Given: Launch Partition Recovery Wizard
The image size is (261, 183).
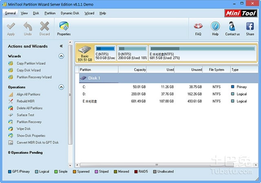Looking at the screenshot, I should coord(34,77).
